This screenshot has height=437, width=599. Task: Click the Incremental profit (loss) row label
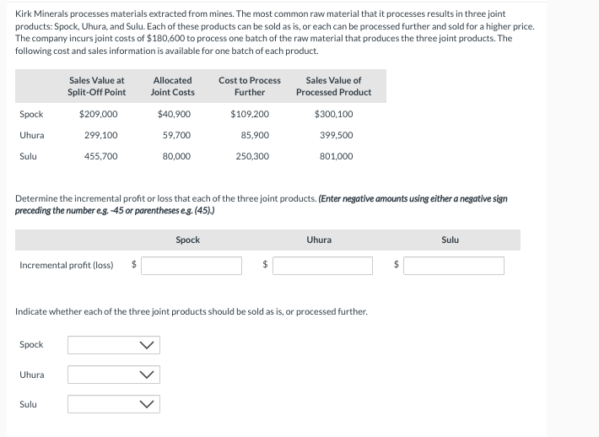67,265
